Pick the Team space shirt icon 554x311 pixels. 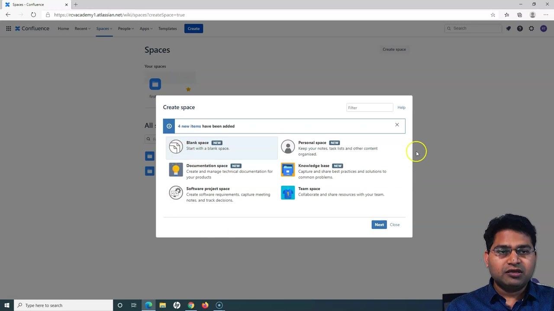[288, 192]
